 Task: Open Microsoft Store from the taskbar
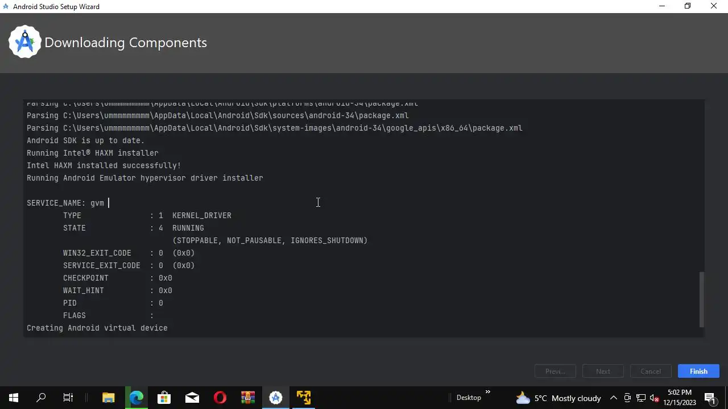(x=164, y=398)
